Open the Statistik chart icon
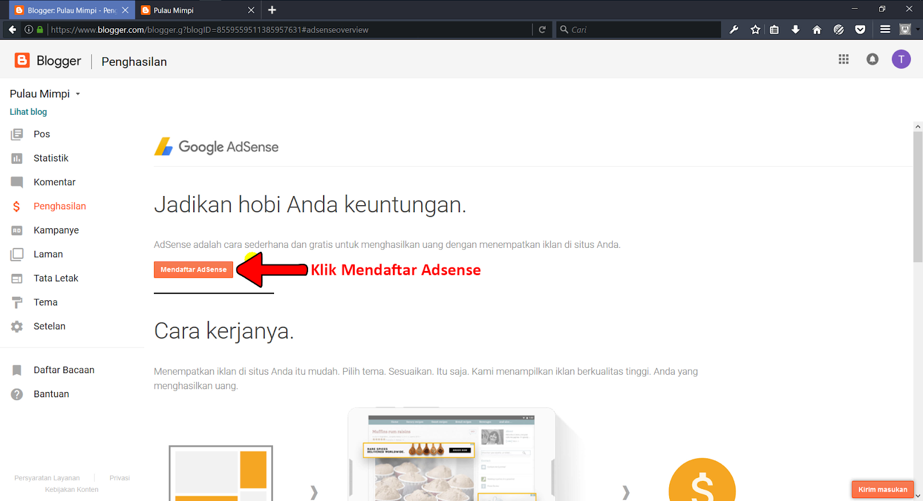The width and height of the screenshot is (923, 501). coord(17,158)
